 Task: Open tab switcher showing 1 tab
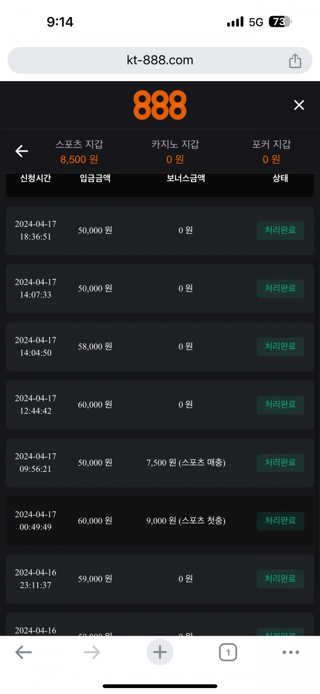pos(228,652)
